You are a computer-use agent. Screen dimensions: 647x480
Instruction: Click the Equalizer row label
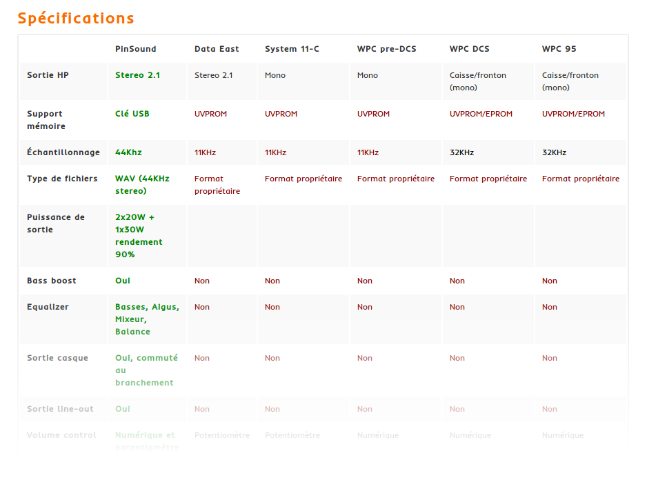click(48, 307)
